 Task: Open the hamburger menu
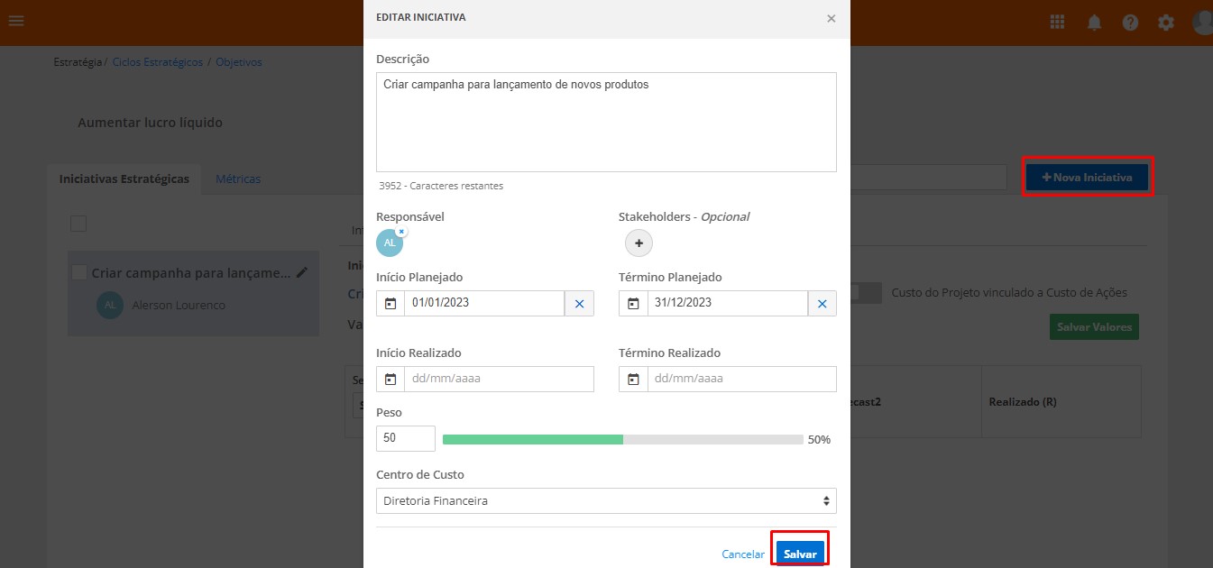coord(16,21)
